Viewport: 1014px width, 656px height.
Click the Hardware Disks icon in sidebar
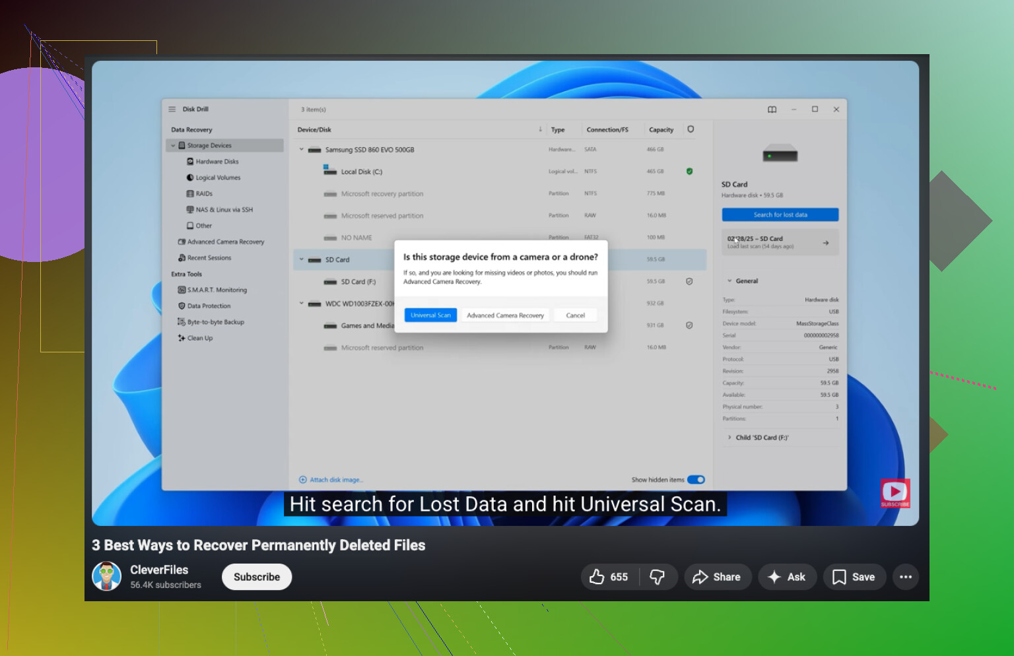(x=190, y=162)
